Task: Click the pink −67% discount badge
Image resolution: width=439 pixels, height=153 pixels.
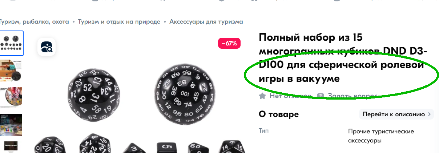Action: coord(229,44)
